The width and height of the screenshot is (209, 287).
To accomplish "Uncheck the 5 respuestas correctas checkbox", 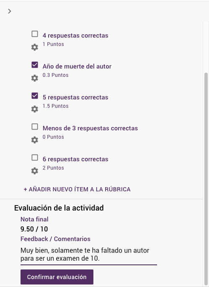I will pos(35,96).
